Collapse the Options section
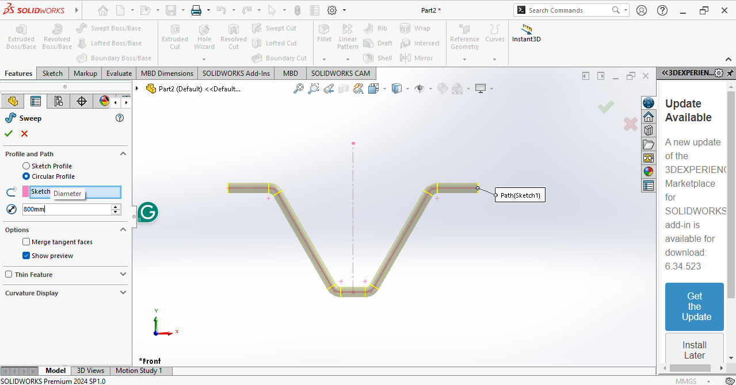 click(x=123, y=230)
